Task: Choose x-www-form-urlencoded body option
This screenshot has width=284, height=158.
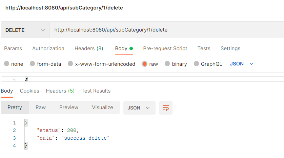Action: (101, 64)
